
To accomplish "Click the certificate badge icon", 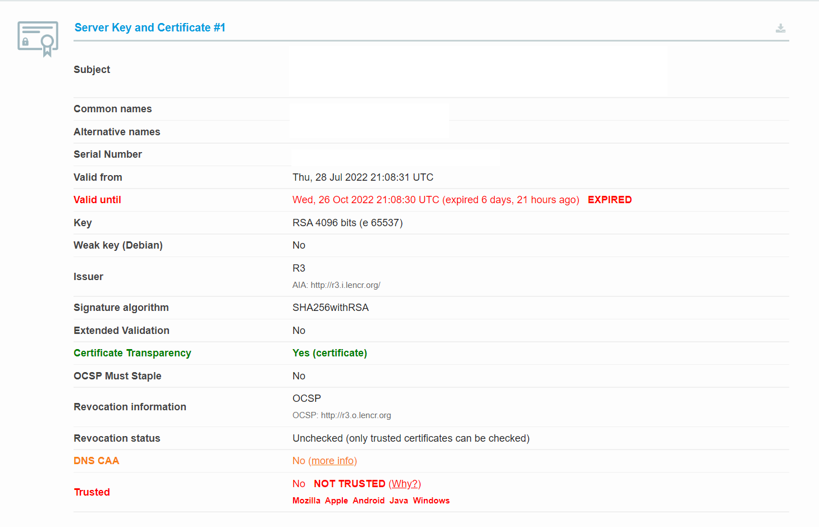I will point(38,39).
